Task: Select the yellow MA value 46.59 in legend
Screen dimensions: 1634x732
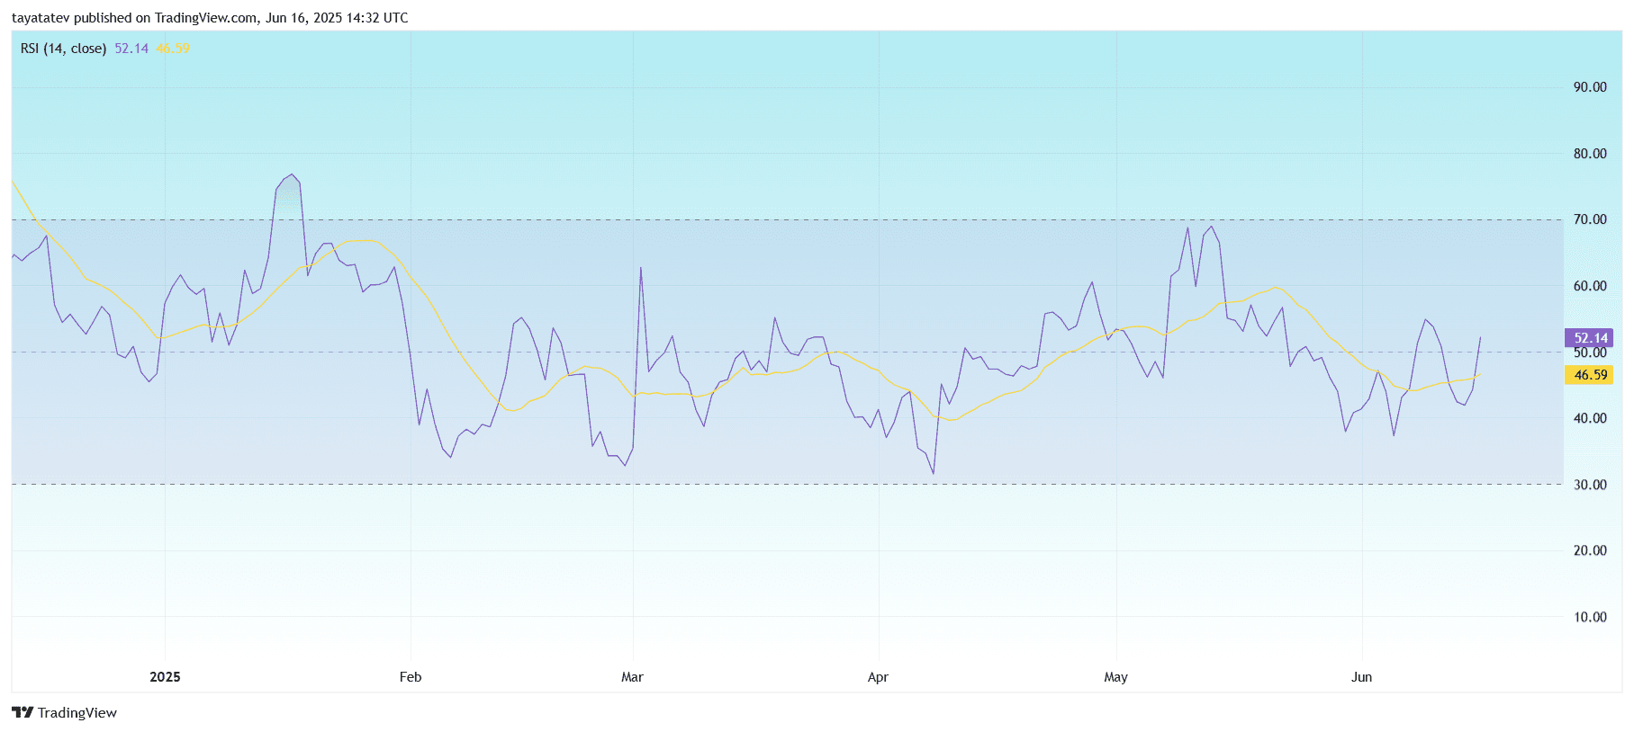Action: pyautogui.click(x=173, y=49)
